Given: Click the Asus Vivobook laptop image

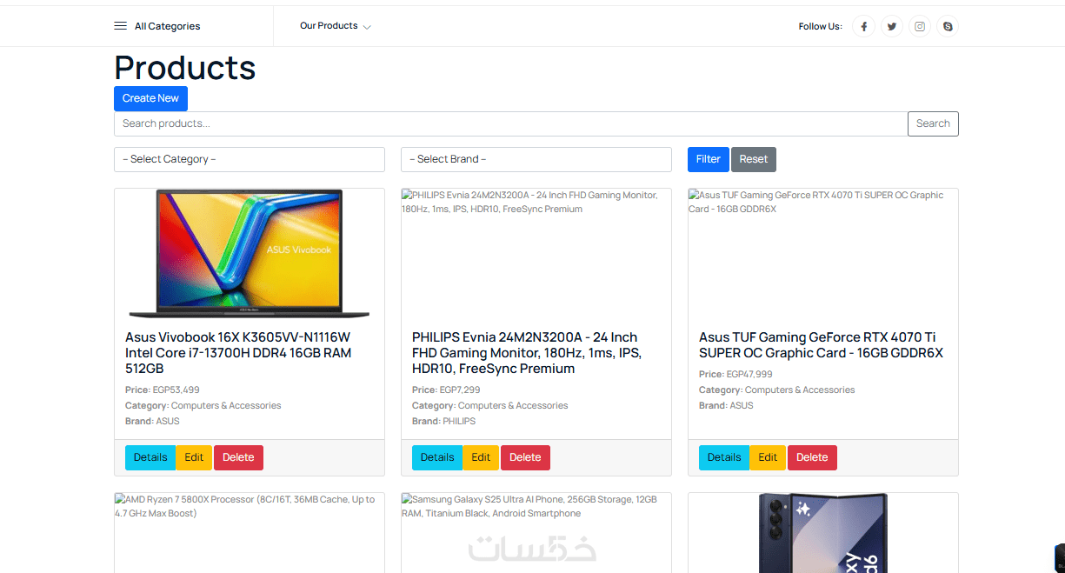Looking at the screenshot, I should pos(249,254).
